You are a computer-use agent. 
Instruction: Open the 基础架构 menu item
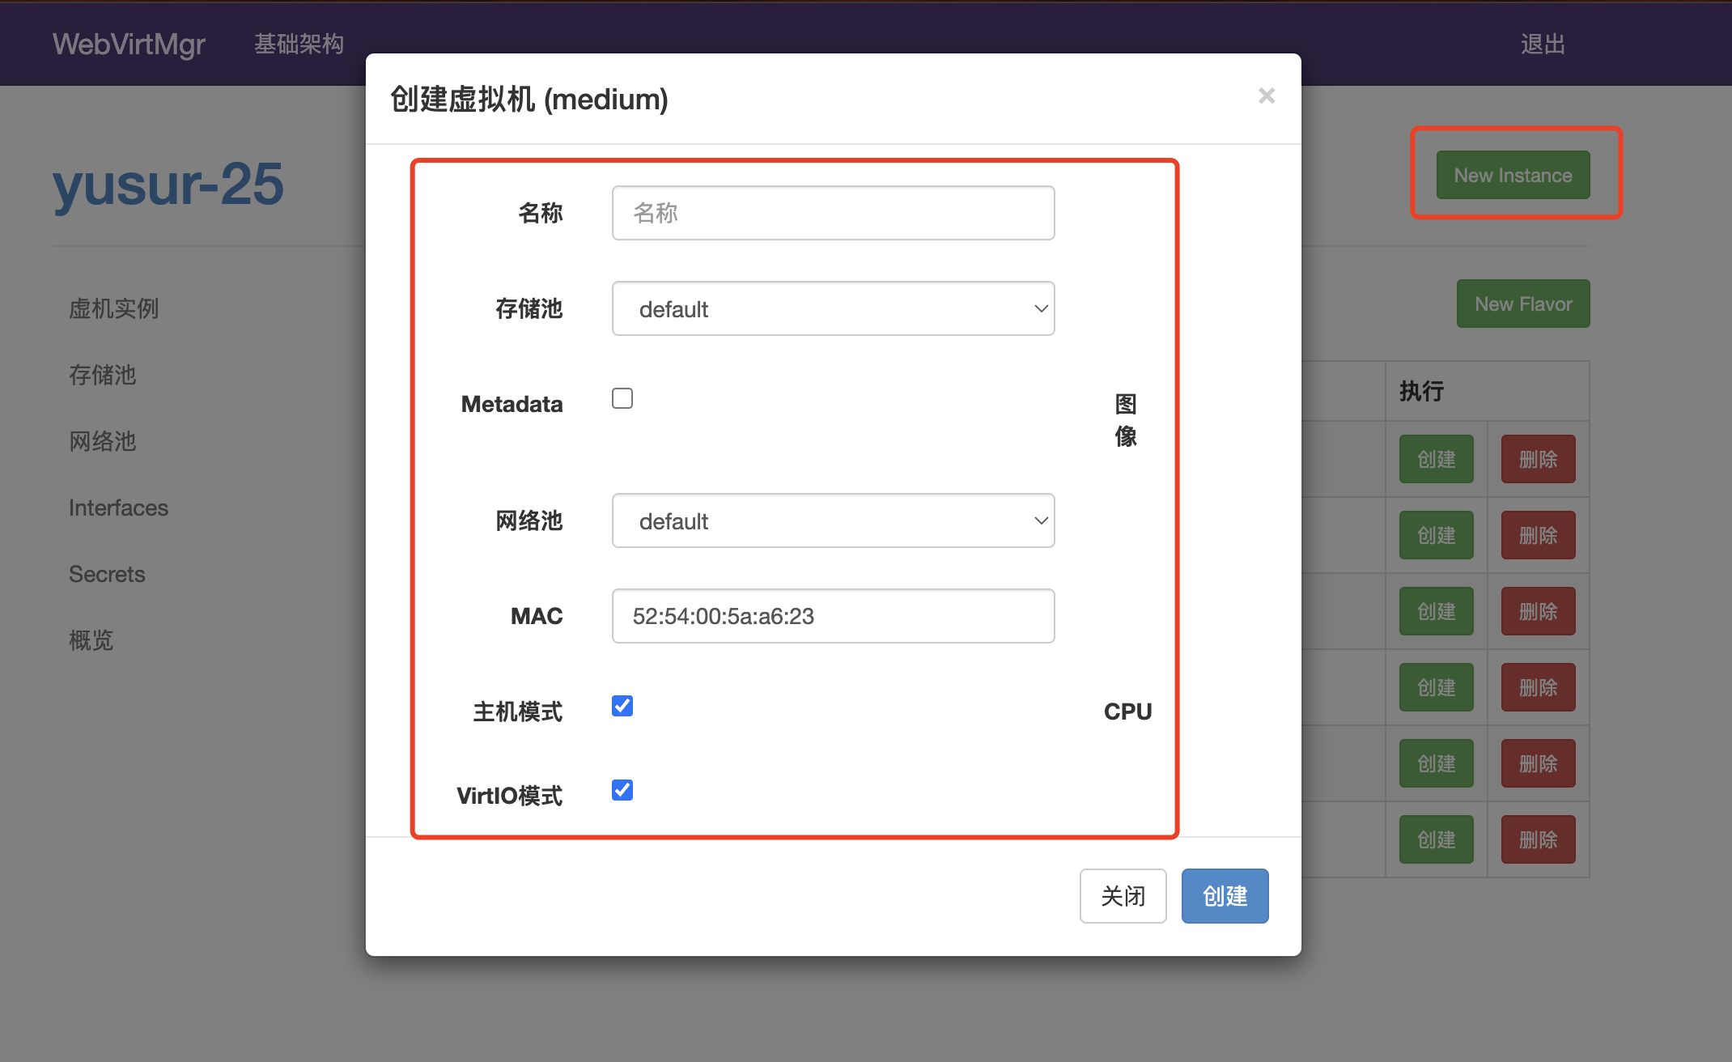point(299,44)
